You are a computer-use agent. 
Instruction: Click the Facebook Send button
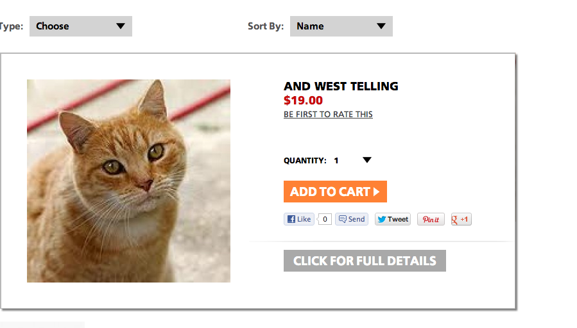[352, 219]
